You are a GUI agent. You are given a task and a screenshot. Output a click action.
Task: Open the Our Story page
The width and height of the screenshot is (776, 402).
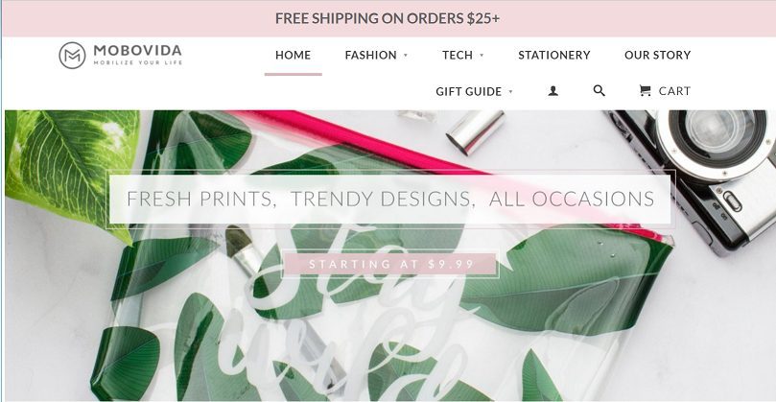tap(657, 55)
